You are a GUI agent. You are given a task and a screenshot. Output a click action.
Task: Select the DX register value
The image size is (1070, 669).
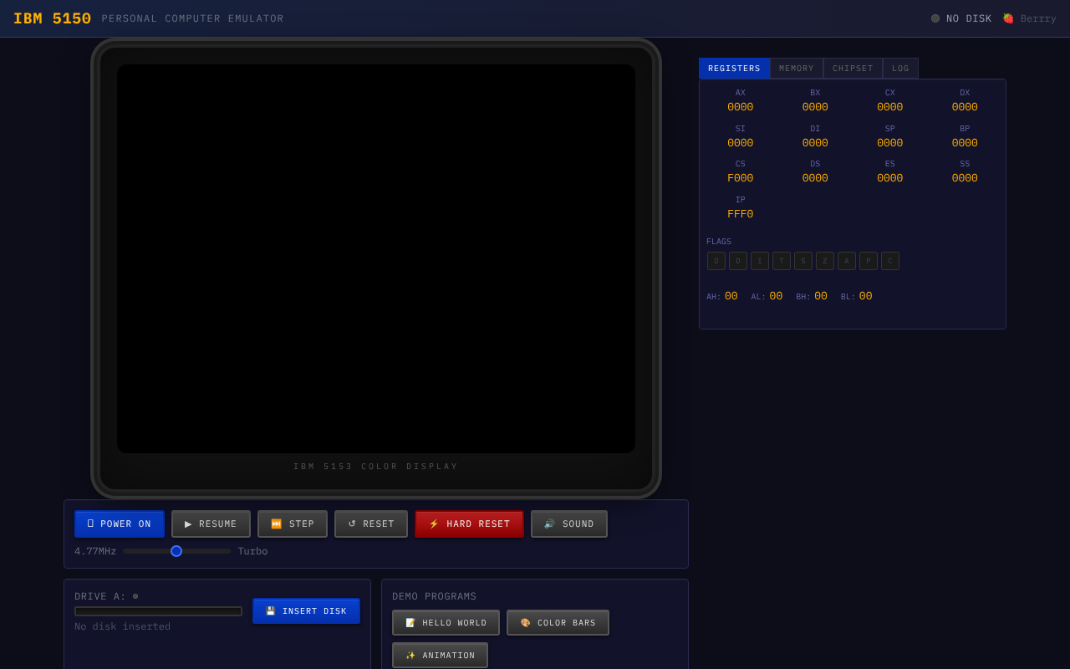pos(965,107)
